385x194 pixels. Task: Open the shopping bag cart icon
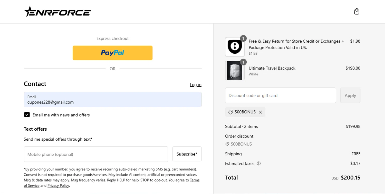[357, 12]
